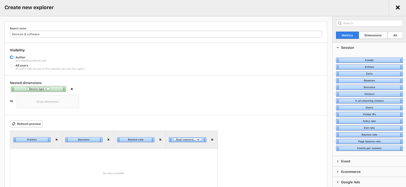Select the Visitor IPs metric chip
Screen dimensions: 406x187
coord(369,114)
